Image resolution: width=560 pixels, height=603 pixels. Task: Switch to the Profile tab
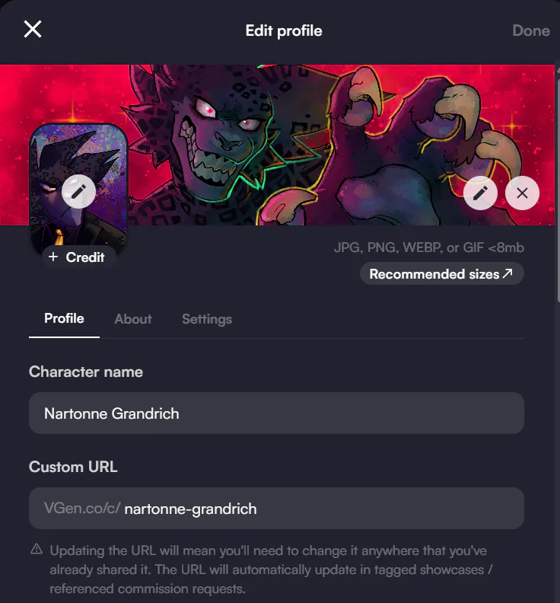[64, 319]
